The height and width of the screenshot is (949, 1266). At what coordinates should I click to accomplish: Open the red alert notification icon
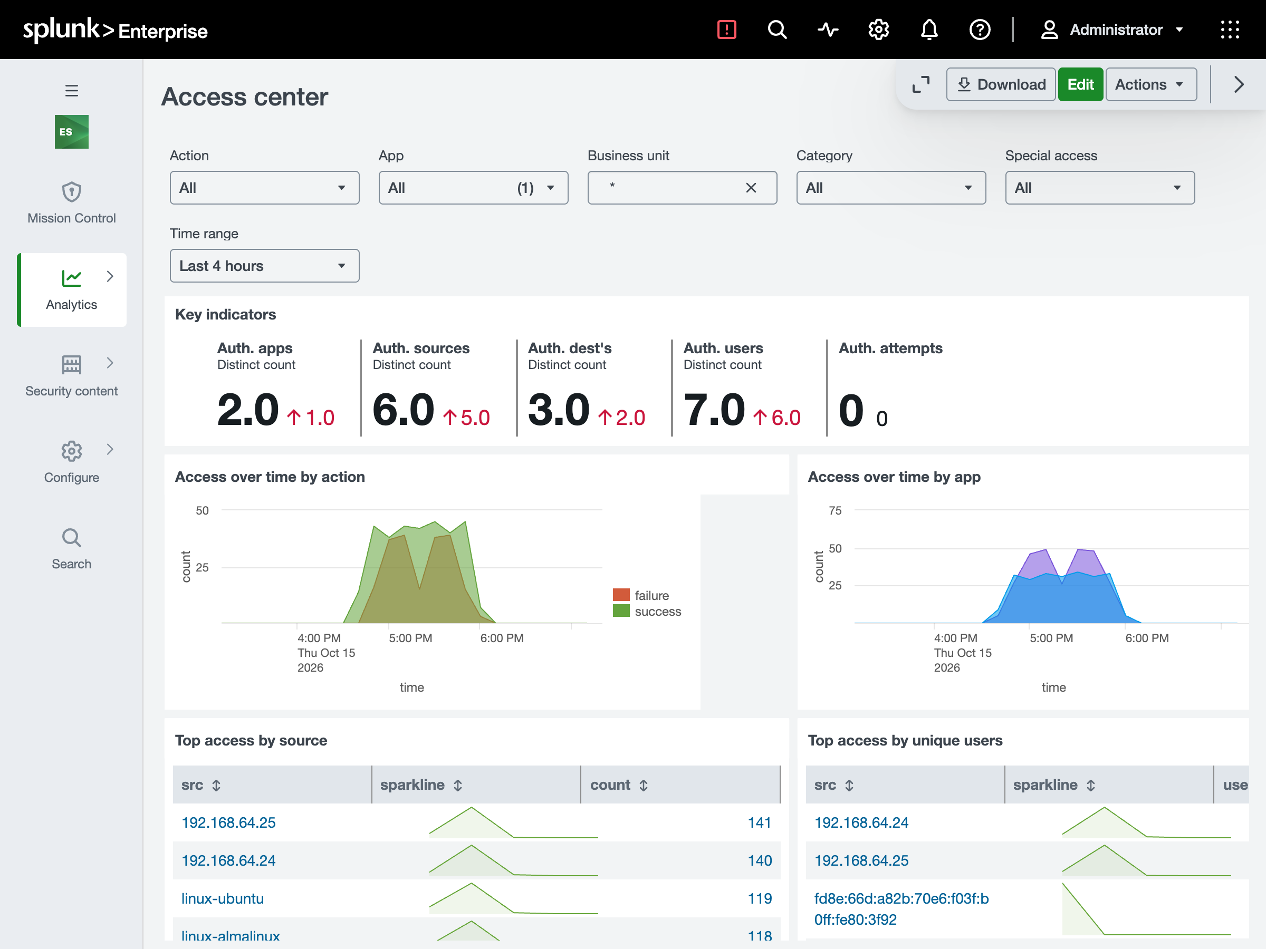tap(726, 29)
